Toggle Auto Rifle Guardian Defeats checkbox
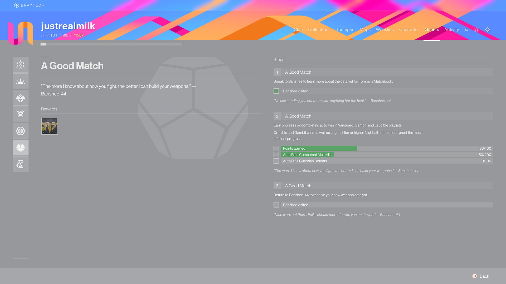Image resolution: width=506 pixels, height=284 pixels. point(276,161)
